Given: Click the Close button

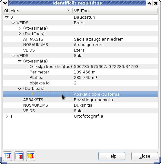Looking at the screenshot, I should 145,156.
